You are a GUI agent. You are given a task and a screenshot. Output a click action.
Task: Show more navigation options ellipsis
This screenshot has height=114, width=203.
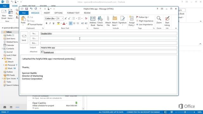(17, 107)
